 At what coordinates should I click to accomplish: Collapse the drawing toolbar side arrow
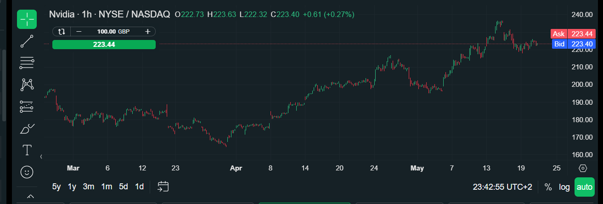point(41,157)
